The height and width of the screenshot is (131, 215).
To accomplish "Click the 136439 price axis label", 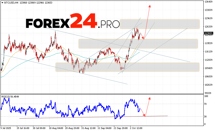I will point(209,2).
